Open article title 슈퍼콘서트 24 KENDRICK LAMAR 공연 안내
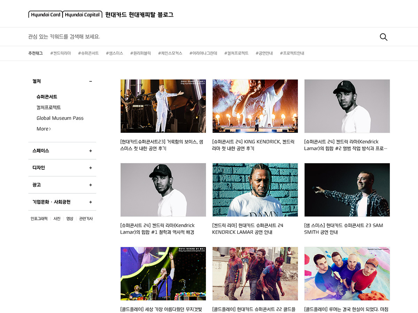This screenshot has width=418, height=313. tap(248, 229)
